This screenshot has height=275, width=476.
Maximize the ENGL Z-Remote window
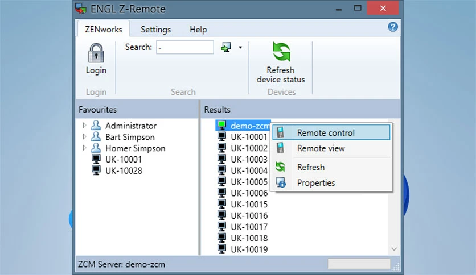[358, 8]
